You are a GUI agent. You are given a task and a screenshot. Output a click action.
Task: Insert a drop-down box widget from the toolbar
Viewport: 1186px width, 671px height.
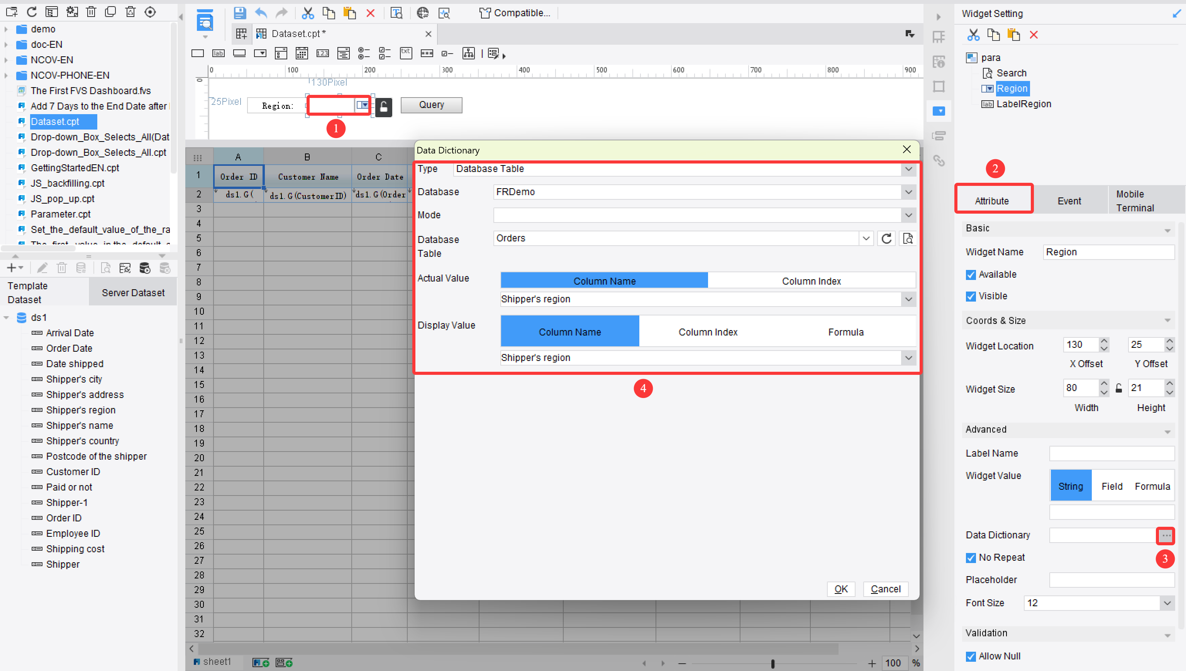pos(260,54)
